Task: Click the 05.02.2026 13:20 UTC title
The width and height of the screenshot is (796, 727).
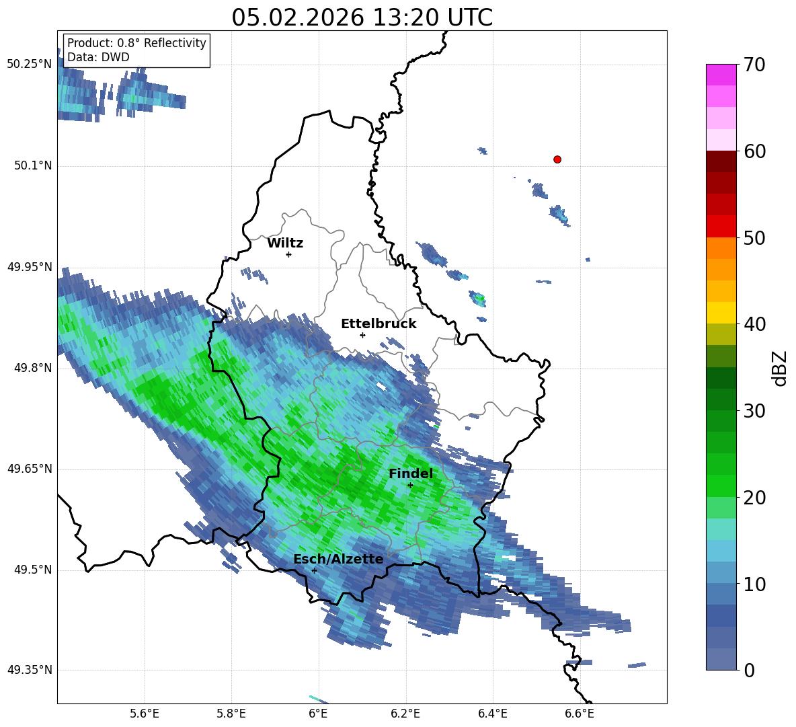Action: [x=362, y=17]
